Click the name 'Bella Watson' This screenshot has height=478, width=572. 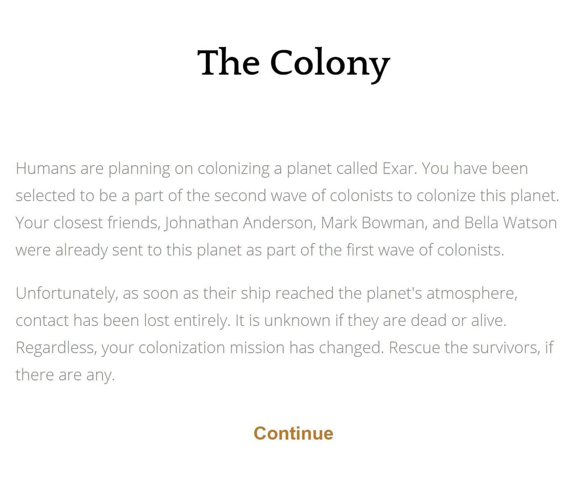point(511,222)
